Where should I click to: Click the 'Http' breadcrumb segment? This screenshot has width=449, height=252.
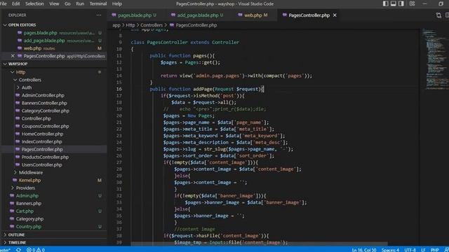click(130, 25)
